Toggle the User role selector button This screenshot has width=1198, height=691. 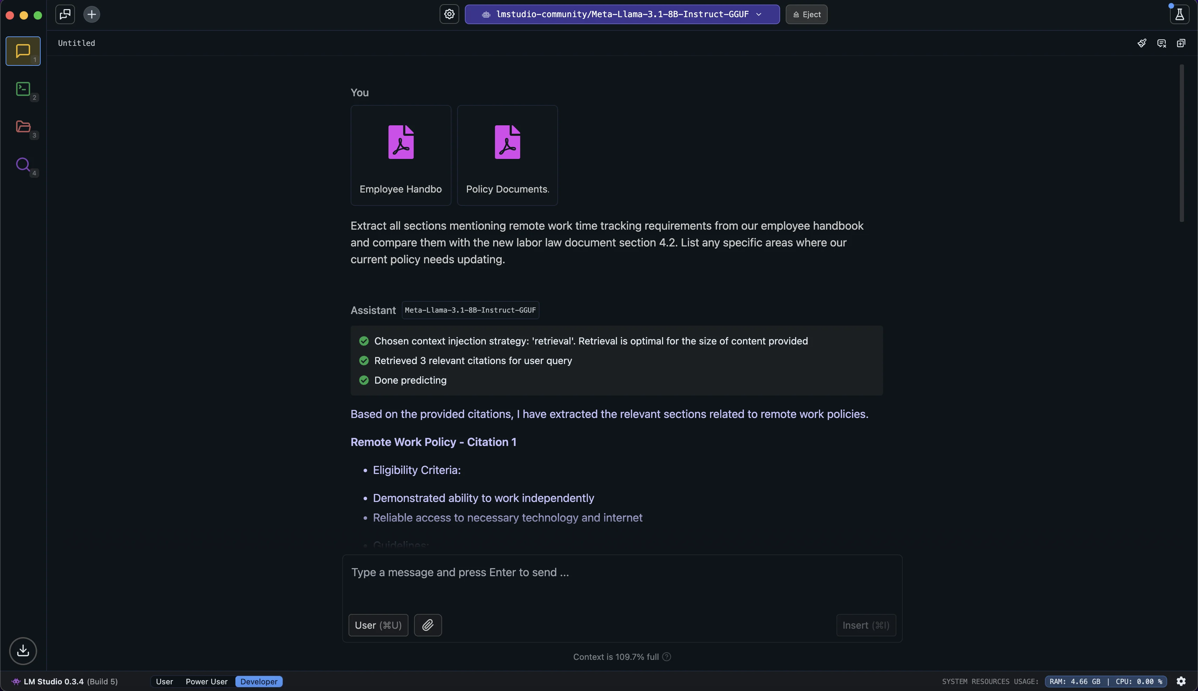click(x=378, y=625)
